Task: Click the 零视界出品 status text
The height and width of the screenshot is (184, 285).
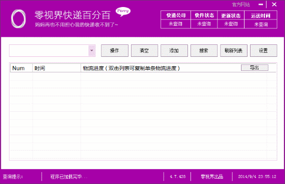Action: pos(212,177)
